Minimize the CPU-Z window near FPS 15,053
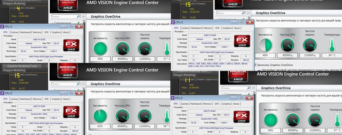The height and width of the screenshot is (135, 342). (234, 22)
